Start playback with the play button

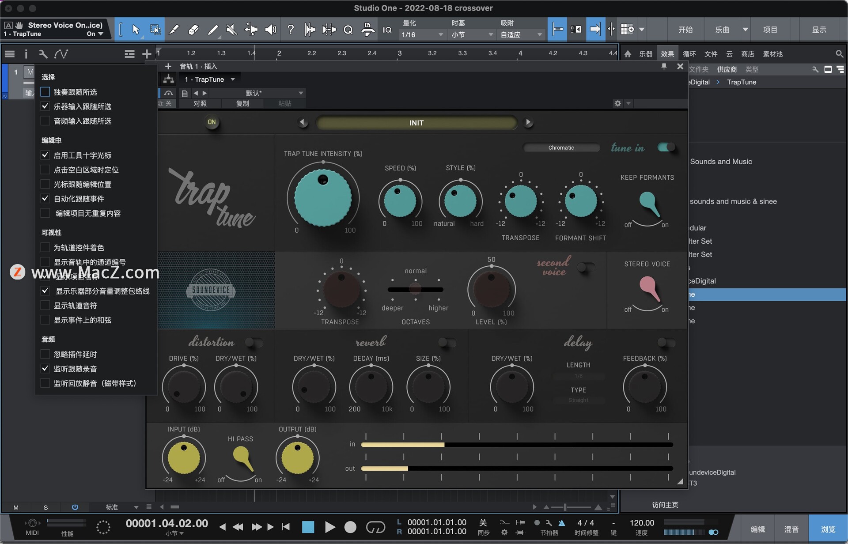(x=329, y=527)
